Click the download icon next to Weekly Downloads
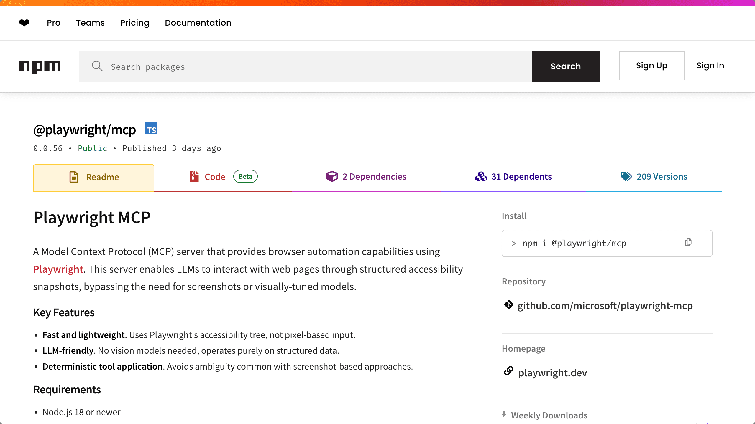The height and width of the screenshot is (424, 755). click(x=504, y=415)
